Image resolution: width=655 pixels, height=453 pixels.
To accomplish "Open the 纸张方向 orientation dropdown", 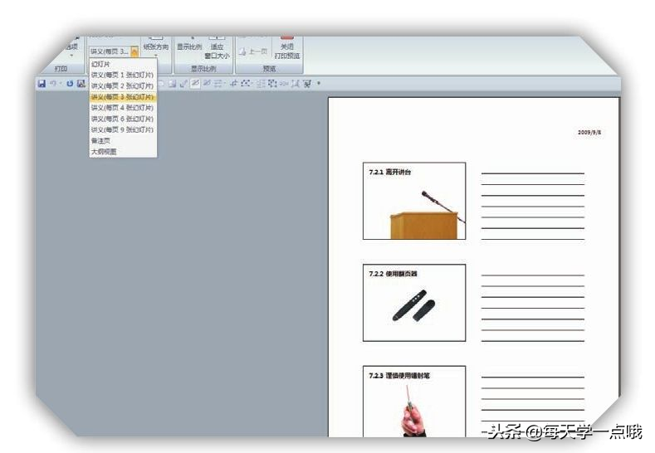I will [x=156, y=47].
